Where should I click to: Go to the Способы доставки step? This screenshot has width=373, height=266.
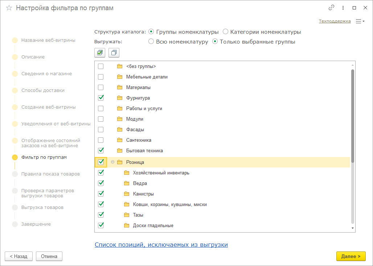(41, 90)
